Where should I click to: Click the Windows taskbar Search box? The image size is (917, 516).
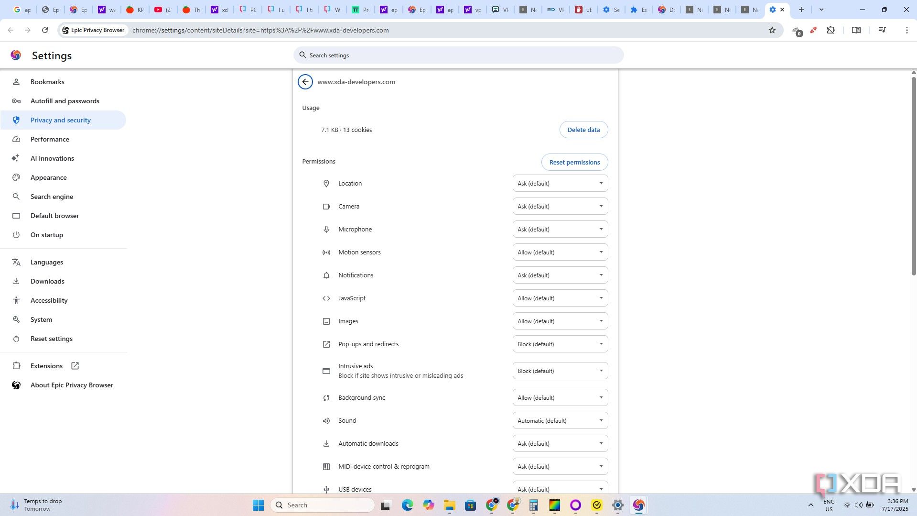tap(323, 505)
